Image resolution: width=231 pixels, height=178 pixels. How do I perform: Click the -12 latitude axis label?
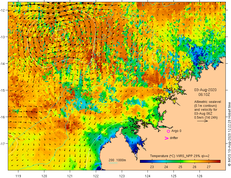3,10
